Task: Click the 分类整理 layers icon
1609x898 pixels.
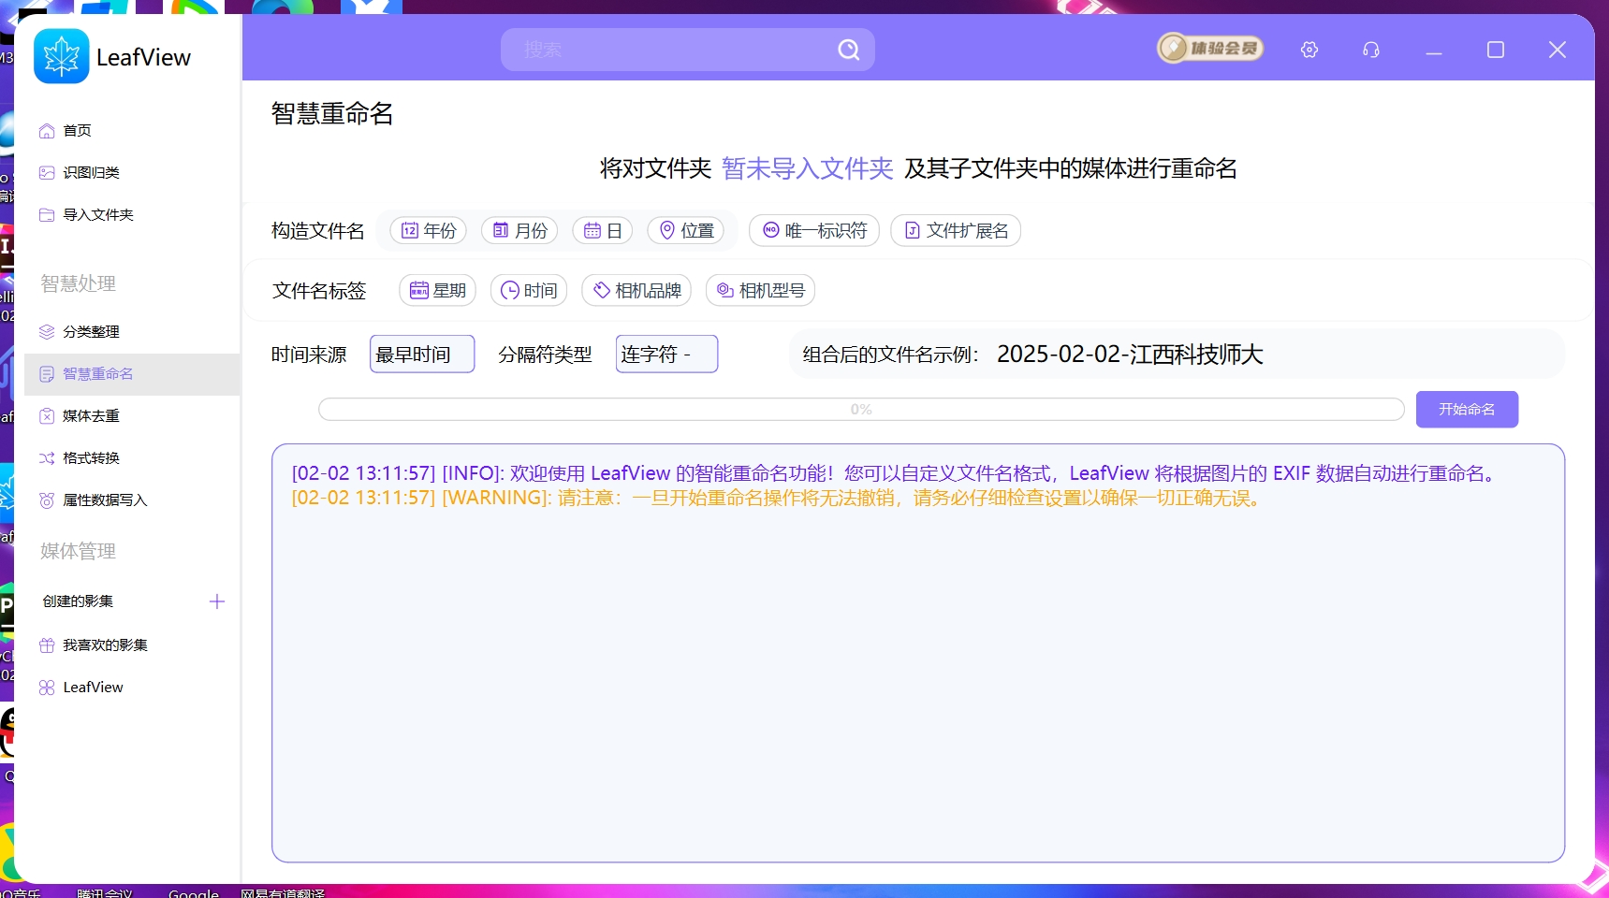Action: [47, 332]
